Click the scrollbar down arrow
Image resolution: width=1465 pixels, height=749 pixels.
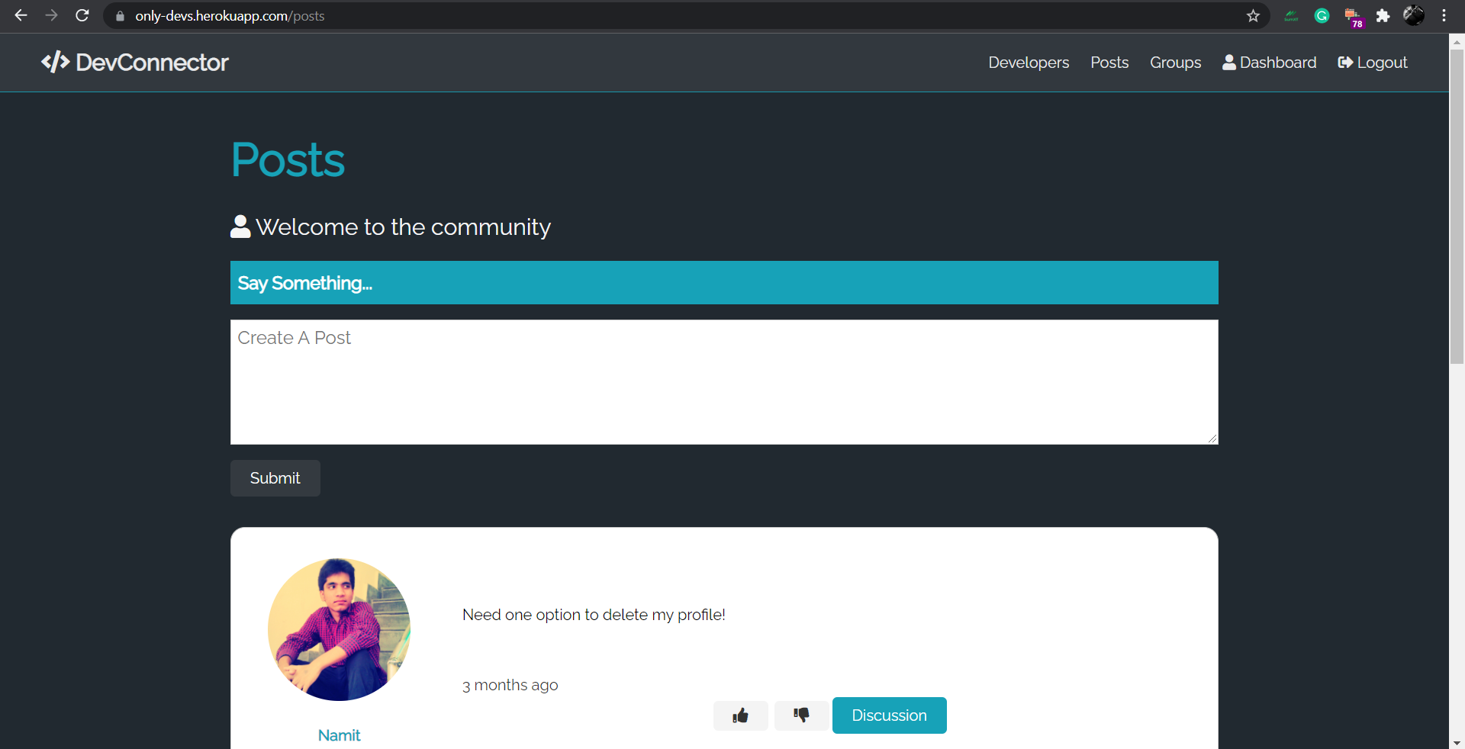coord(1457,742)
